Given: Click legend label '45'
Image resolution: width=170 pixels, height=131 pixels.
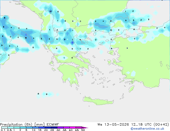Looking at the screenshot, I should click(77, 130).
